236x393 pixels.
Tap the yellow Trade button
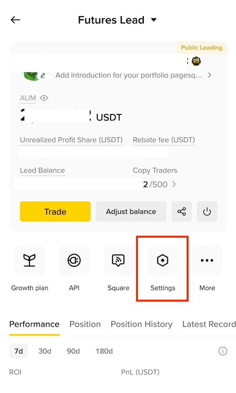pyautogui.click(x=55, y=211)
